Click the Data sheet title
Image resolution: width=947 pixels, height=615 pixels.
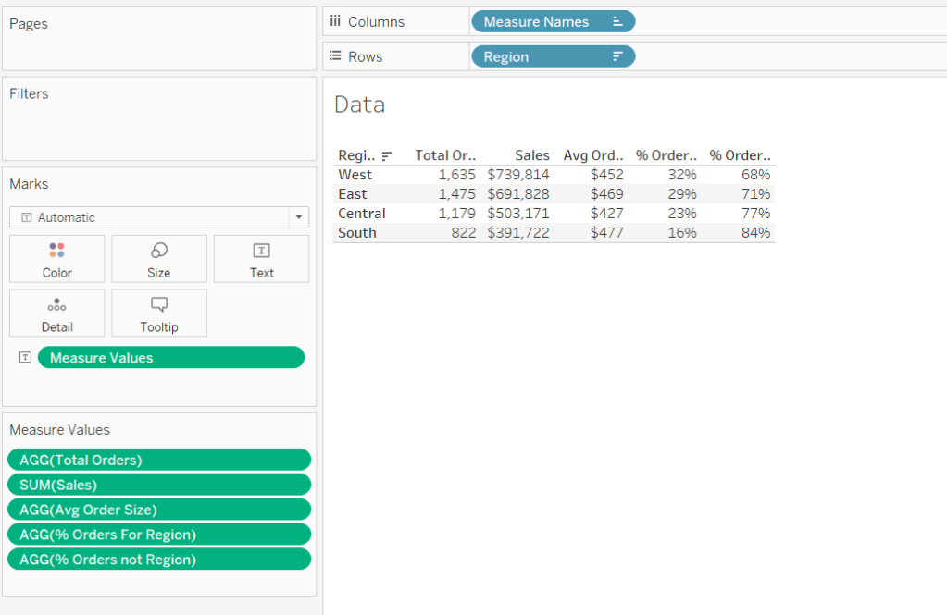(x=359, y=105)
